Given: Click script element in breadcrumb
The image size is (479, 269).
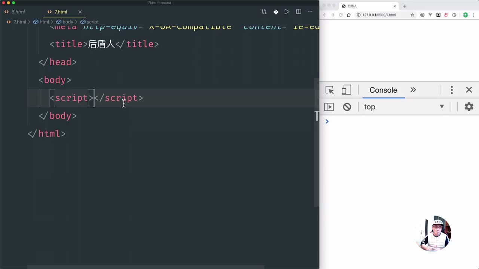Looking at the screenshot, I should (89, 22).
